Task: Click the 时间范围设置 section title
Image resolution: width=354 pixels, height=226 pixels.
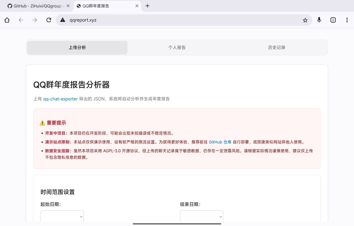Action: point(58,192)
